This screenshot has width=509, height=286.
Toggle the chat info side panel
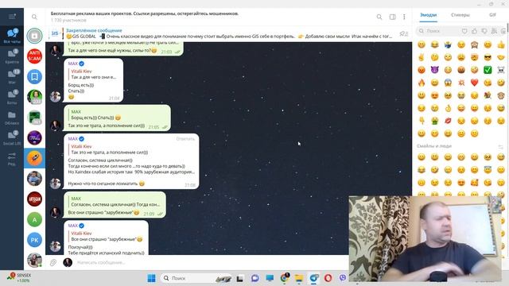point(392,17)
